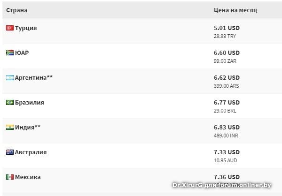Open the Аргентина** country link

click(34, 77)
